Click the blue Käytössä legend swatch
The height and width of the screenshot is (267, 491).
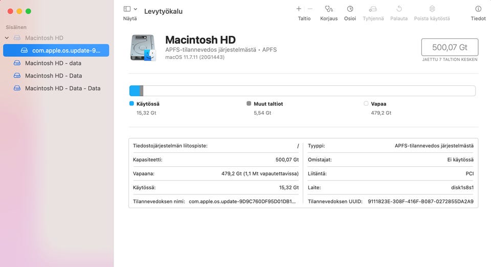131,104
